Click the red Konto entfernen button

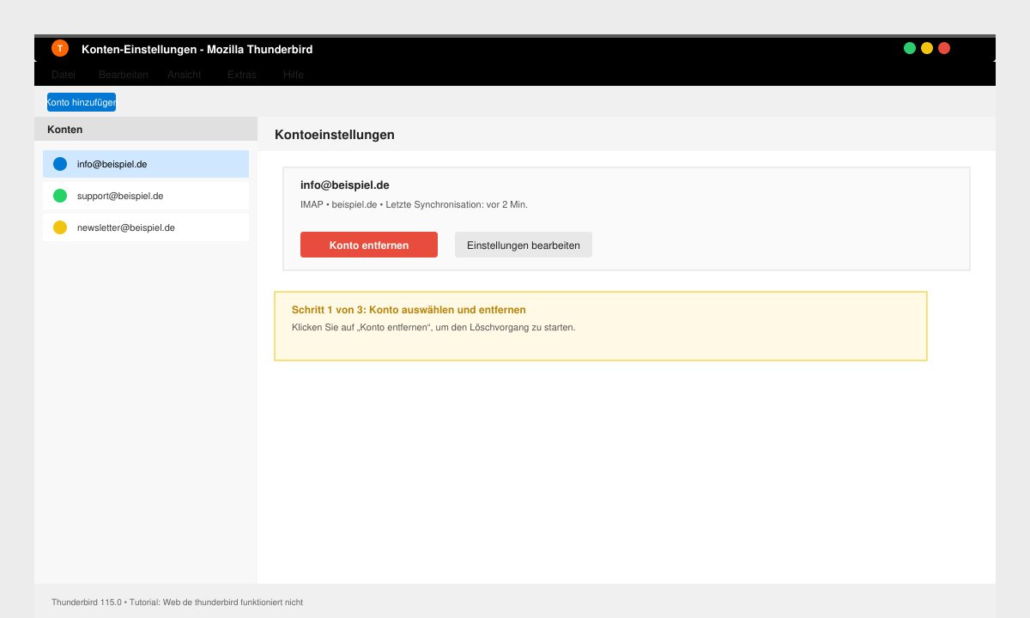point(369,245)
